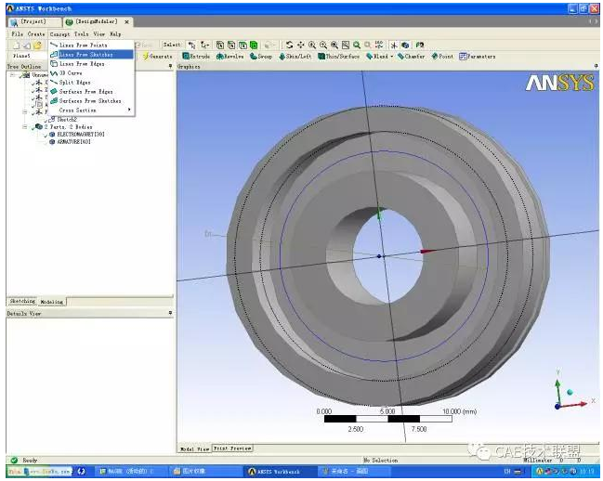This screenshot has height=481, width=603.
Task: Select Sketch2 in the tree outline
Action: click(x=67, y=120)
